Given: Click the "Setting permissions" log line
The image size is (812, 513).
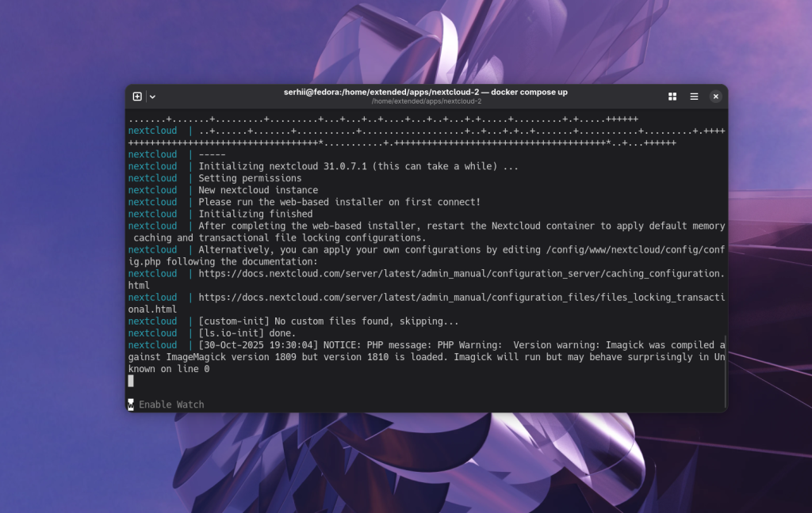Looking at the screenshot, I should tap(250, 178).
